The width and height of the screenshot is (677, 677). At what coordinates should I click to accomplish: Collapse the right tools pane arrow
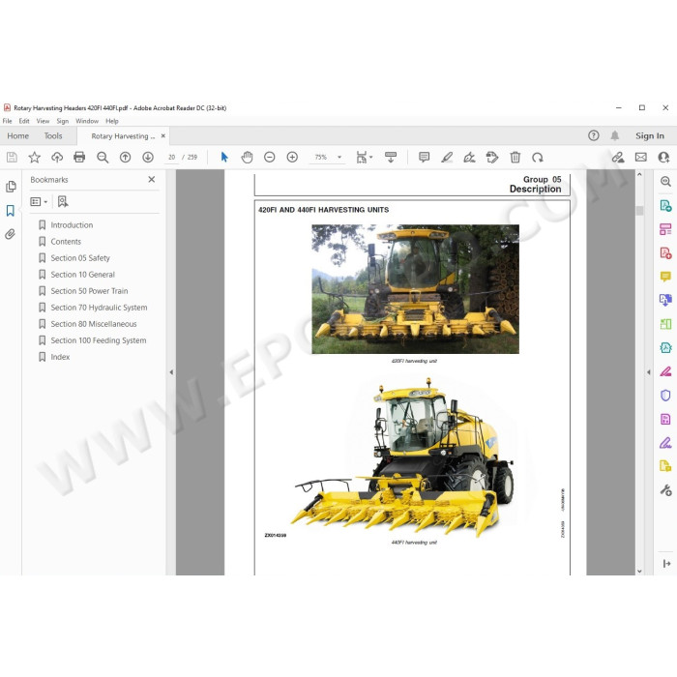tap(649, 372)
